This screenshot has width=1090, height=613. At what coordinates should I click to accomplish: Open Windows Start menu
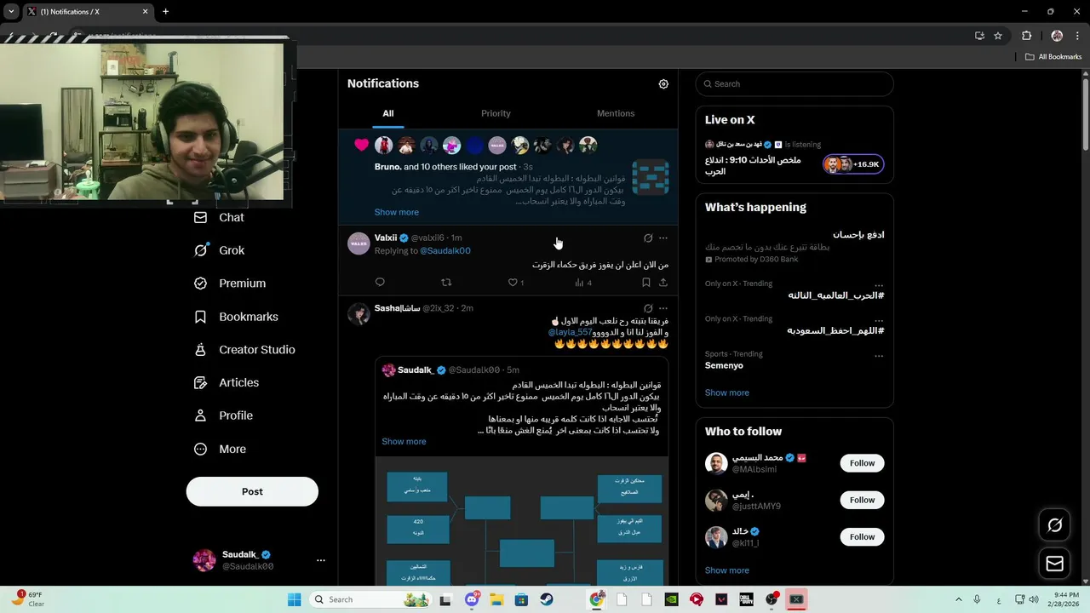(x=294, y=599)
